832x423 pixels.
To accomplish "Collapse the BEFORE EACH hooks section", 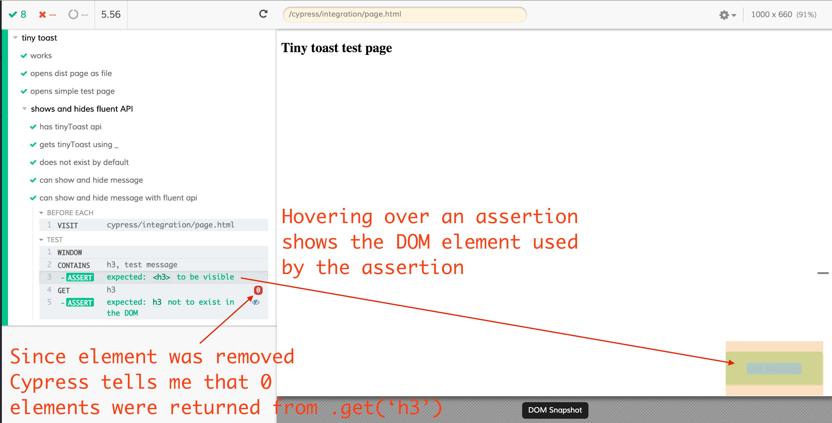I will click(41, 212).
